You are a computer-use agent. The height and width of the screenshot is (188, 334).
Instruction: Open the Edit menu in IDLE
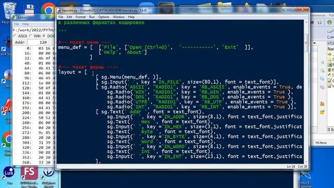(x=69, y=17)
